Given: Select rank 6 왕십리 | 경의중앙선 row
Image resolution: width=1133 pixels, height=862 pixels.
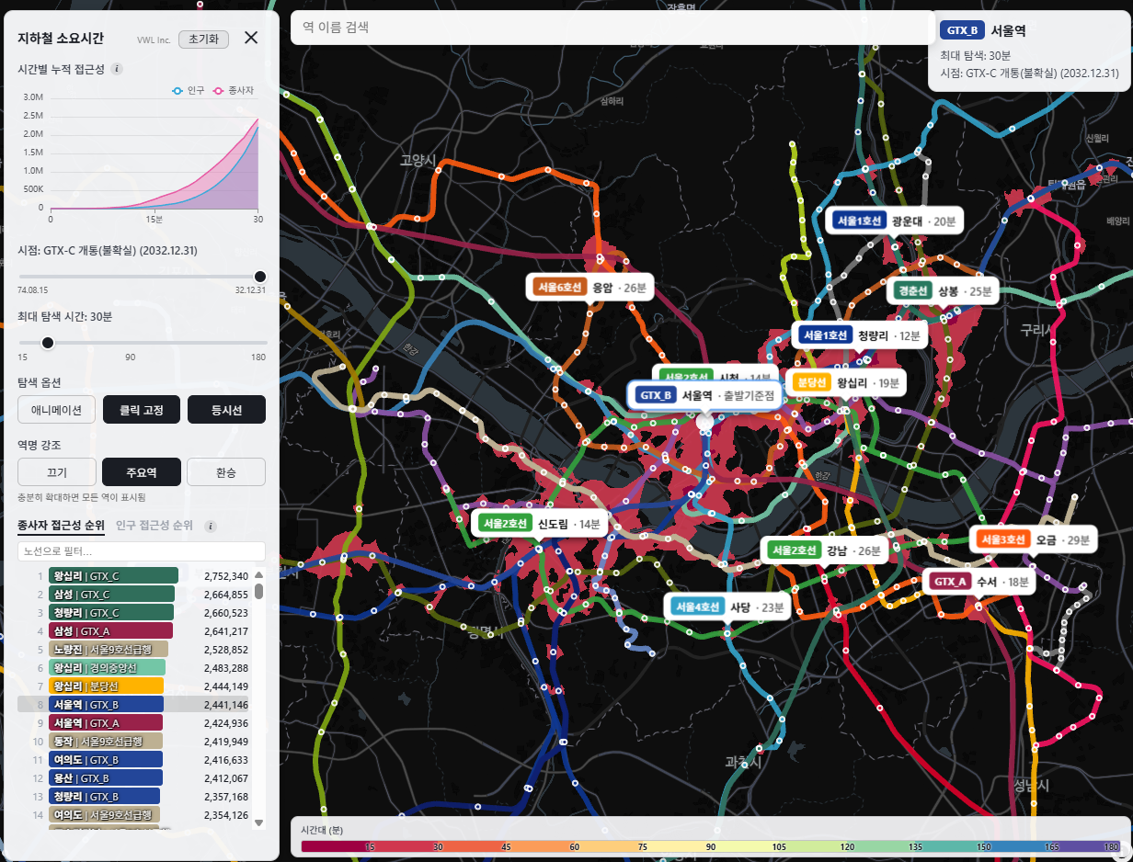Looking at the screenshot, I should [x=134, y=668].
